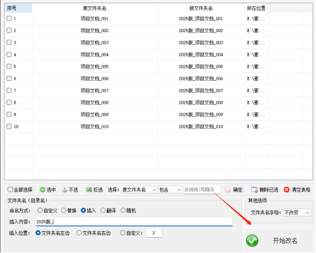
Task: Tick the checkbox for row 1
Action: tap(9, 18)
